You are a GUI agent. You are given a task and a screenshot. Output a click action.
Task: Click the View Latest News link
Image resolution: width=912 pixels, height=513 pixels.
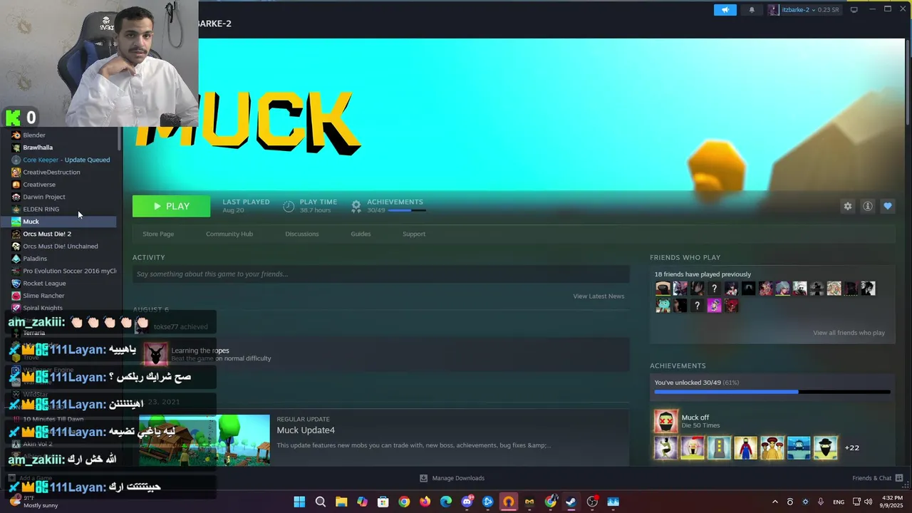(598, 296)
